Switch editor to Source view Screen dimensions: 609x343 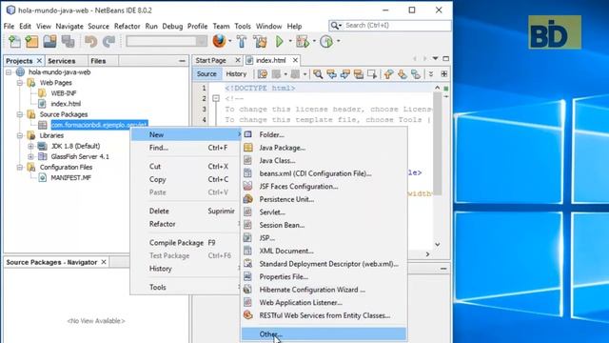pyautogui.click(x=206, y=74)
